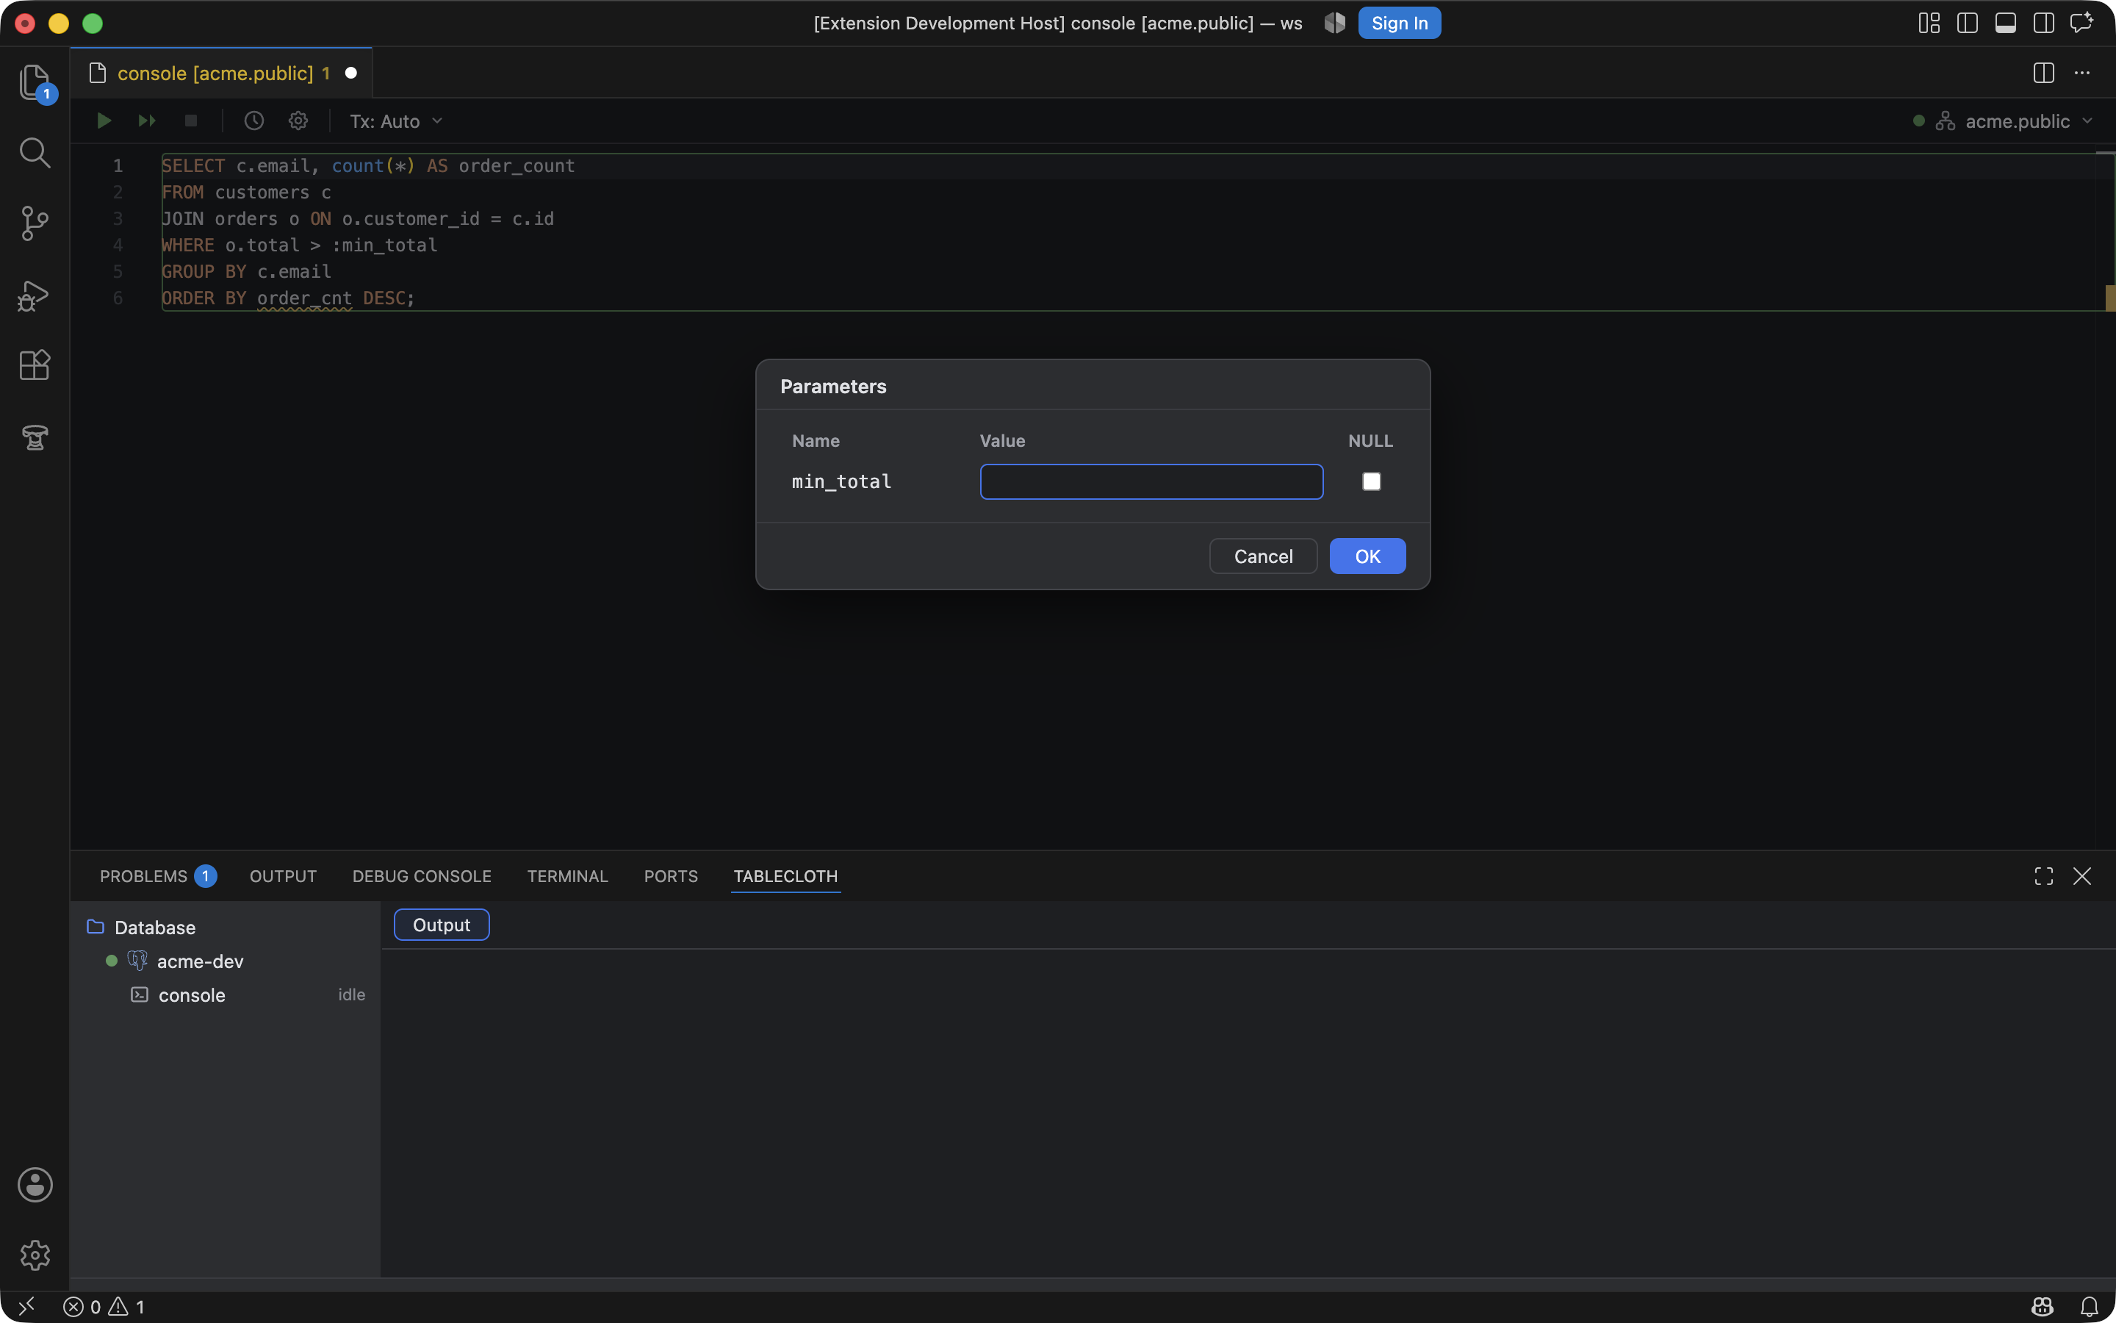2116x1323 pixels.
Task: Open the Manage gear in activity bar
Action: 35,1255
